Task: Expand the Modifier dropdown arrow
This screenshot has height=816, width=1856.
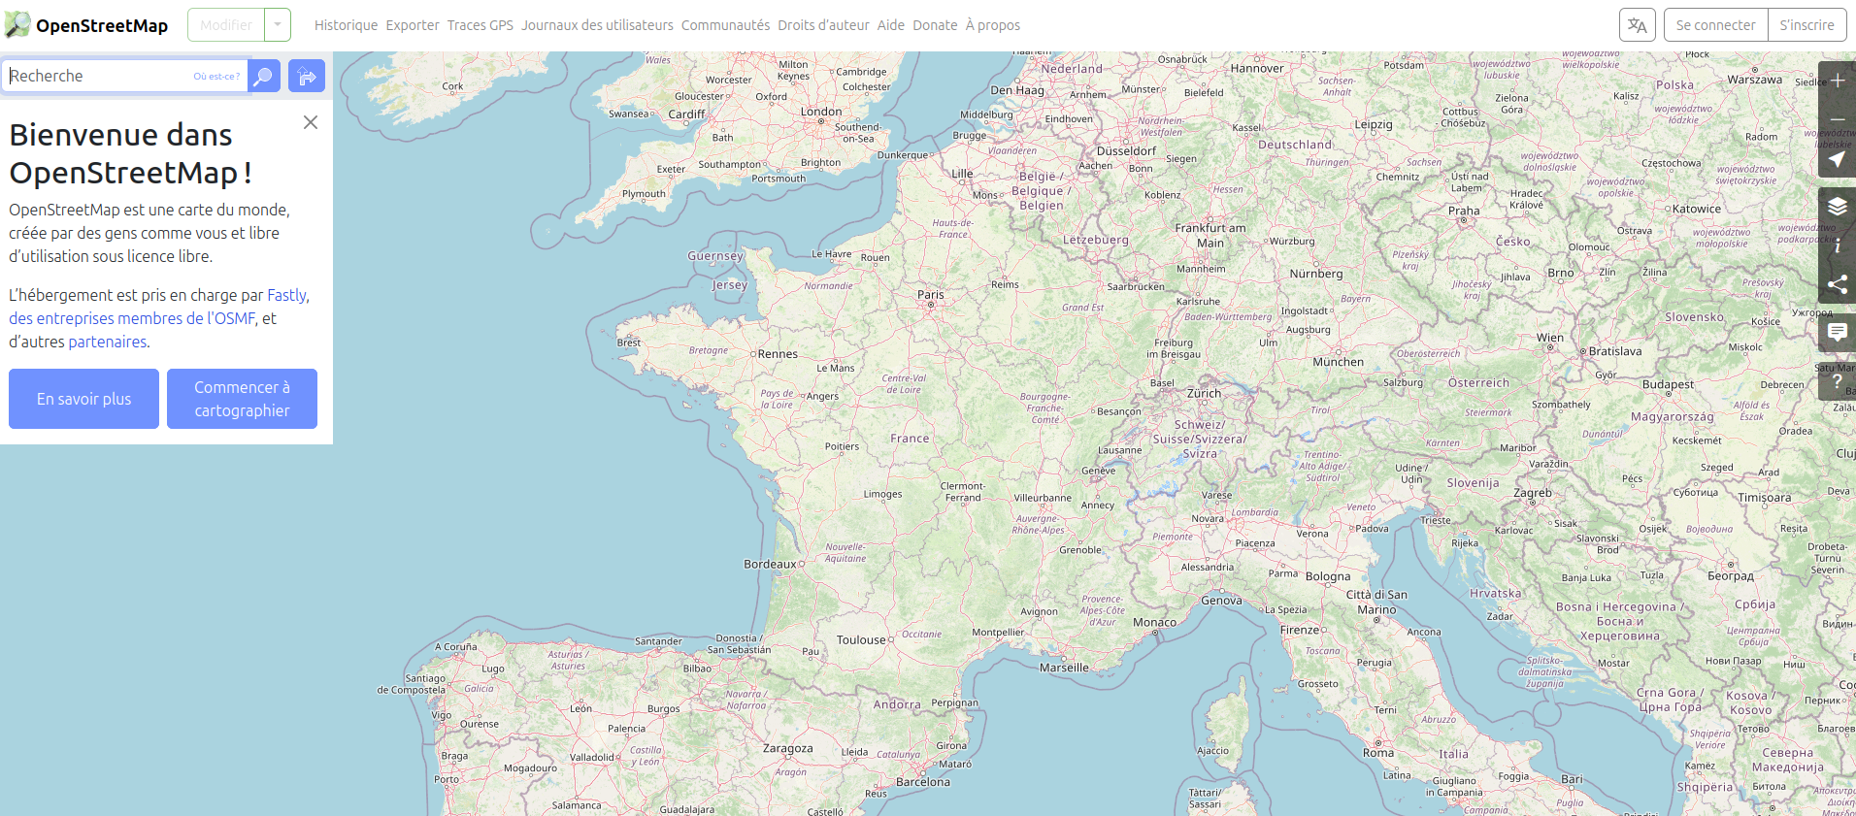Action: tap(278, 25)
